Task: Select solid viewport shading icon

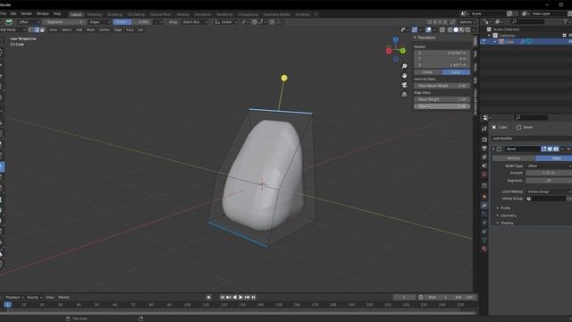Action: [x=456, y=30]
